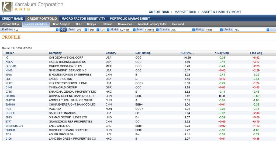
Task: Open ticker GICSAB link
Action: click(11, 66)
